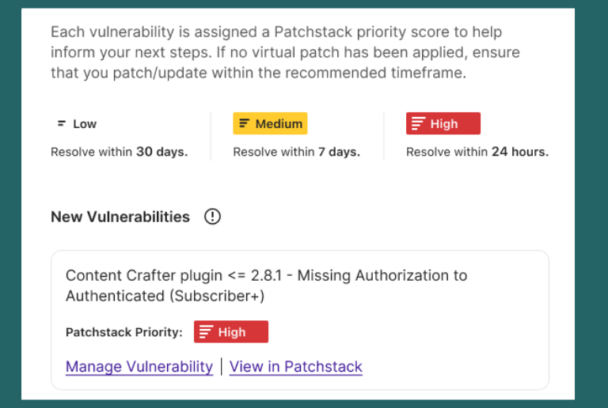Click the Content Crafter plugin vulnerability title
Screen dimensions: 608x408
[266, 276]
